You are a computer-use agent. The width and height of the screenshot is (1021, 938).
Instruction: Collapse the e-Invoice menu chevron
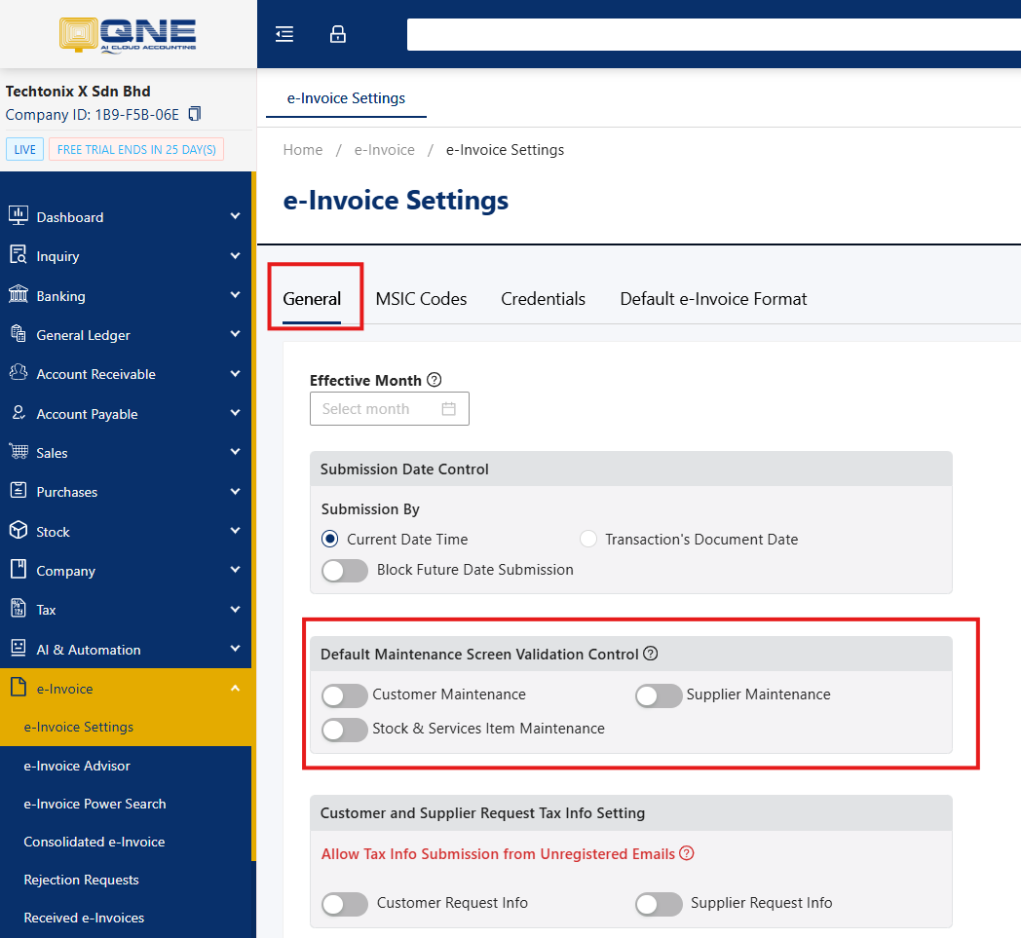[235, 688]
